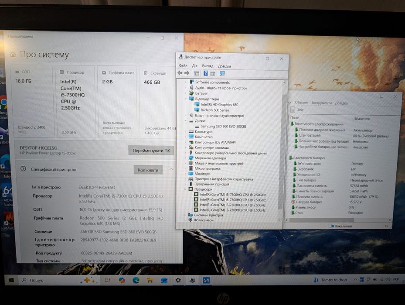Show hidden tray icons chevron
The width and height of the screenshot is (405, 305).
355,280
